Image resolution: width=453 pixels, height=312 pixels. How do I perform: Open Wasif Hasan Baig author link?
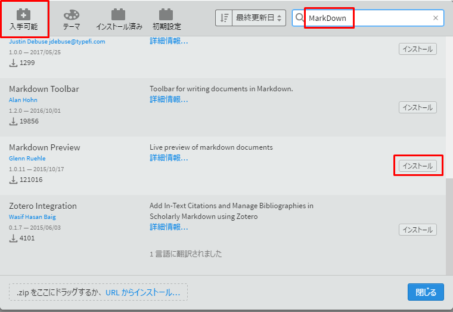pyautogui.click(x=32, y=217)
